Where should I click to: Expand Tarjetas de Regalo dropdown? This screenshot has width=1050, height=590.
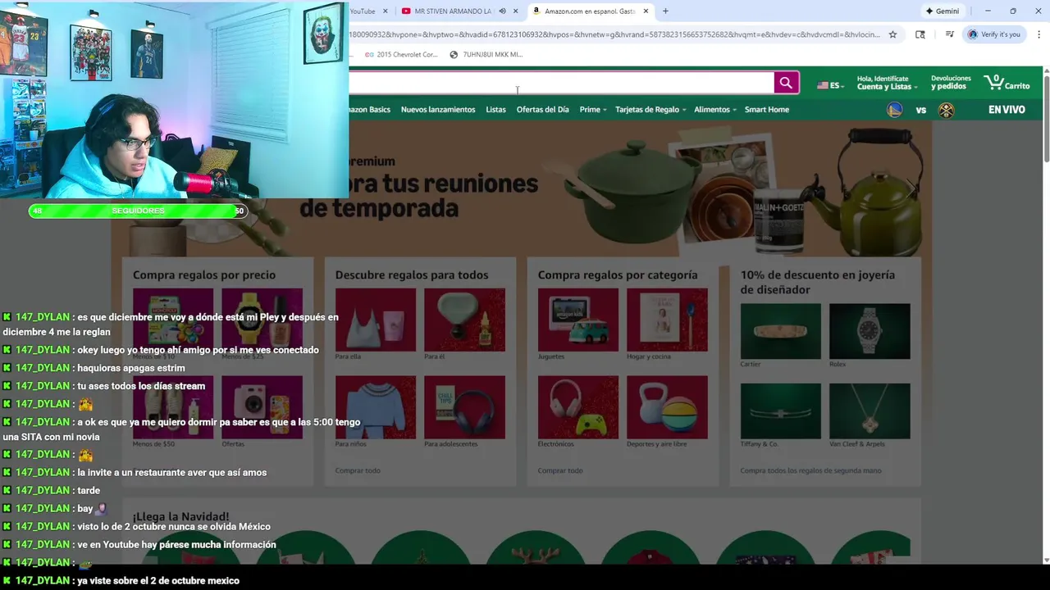click(650, 110)
